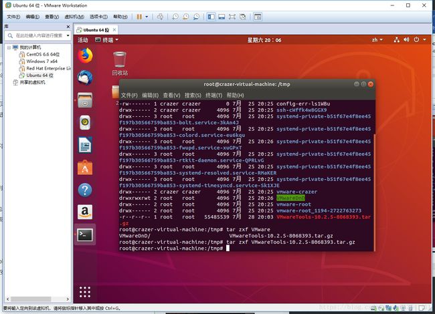Click the library search input field
435x314 pixels.
tap(39, 35)
